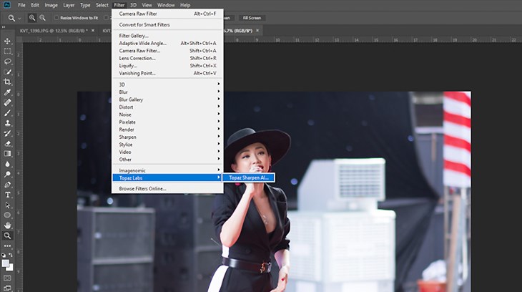
Task: Click the Fill Screen button
Action: (x=252, y=18)
